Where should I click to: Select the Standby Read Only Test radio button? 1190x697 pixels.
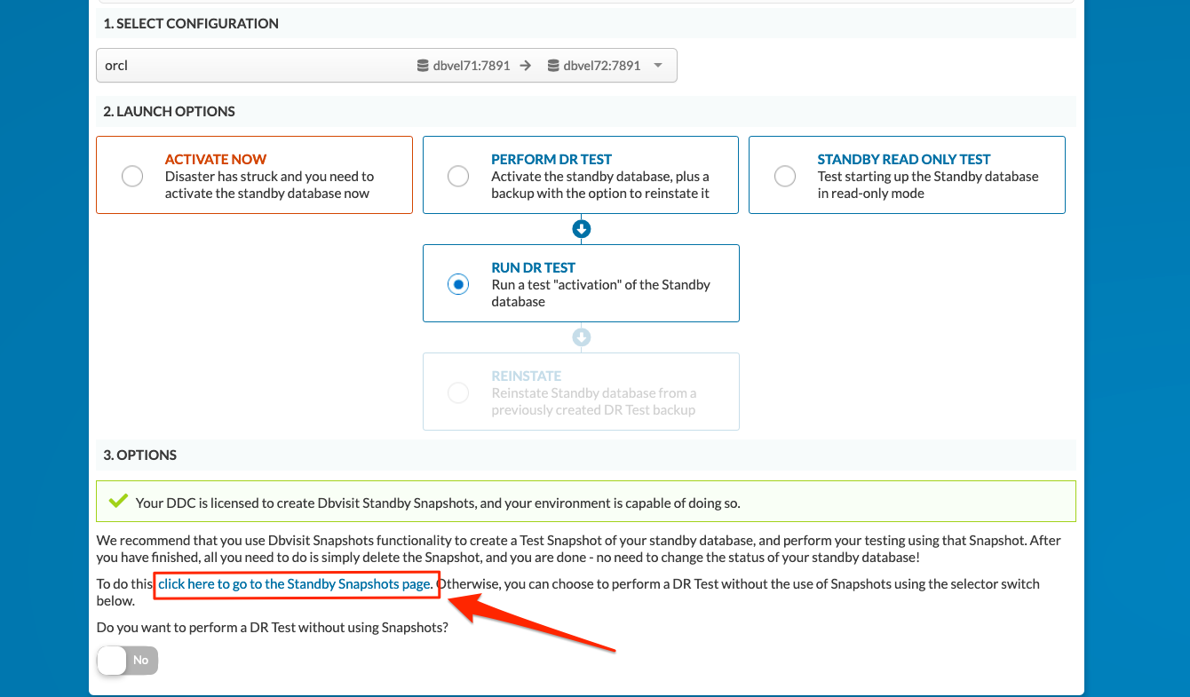click(785, 176)
